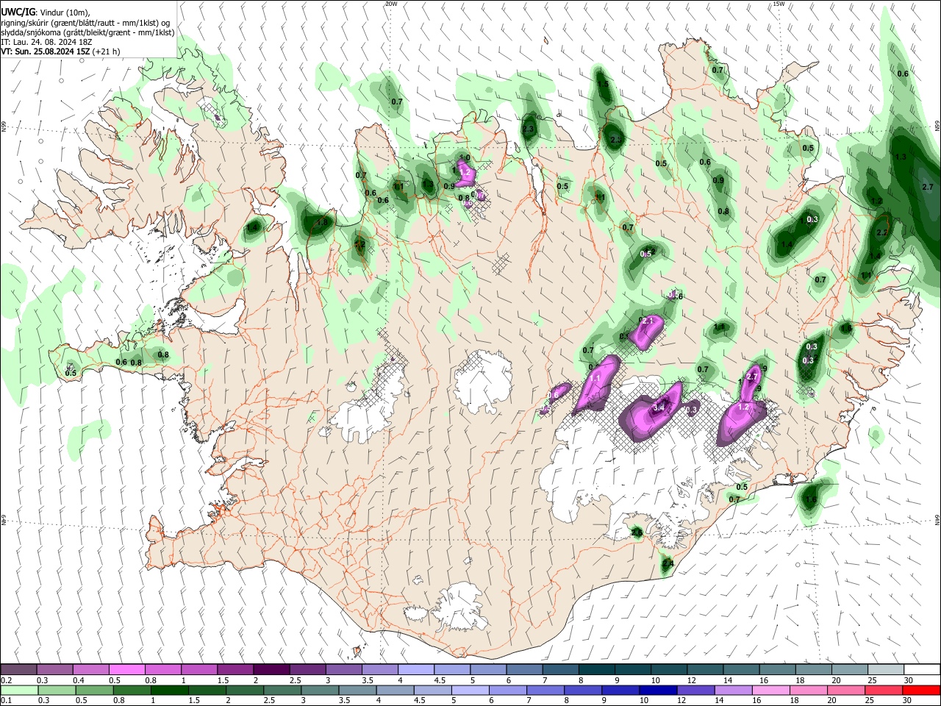Select the pure red 30 rain legend swatch
This screenshot has width=941, height=706.
click(920, 690)
